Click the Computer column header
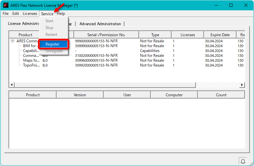Viewport: 254px width, 166px height. pos(174,95)
